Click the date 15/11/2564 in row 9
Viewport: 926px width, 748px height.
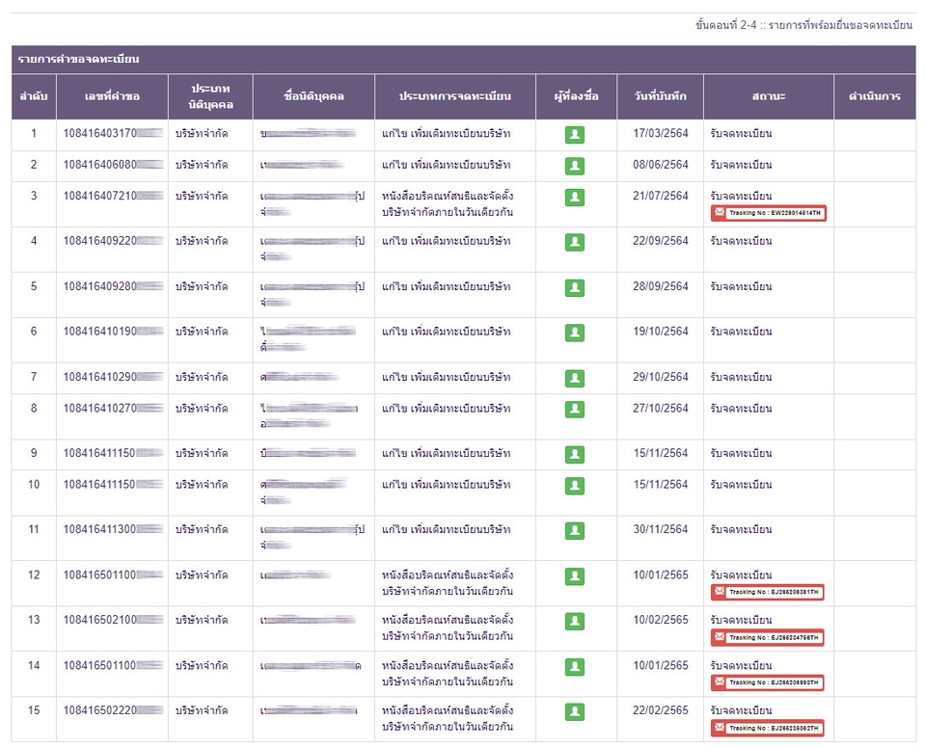pyautogui.click(x=660, y=453)
